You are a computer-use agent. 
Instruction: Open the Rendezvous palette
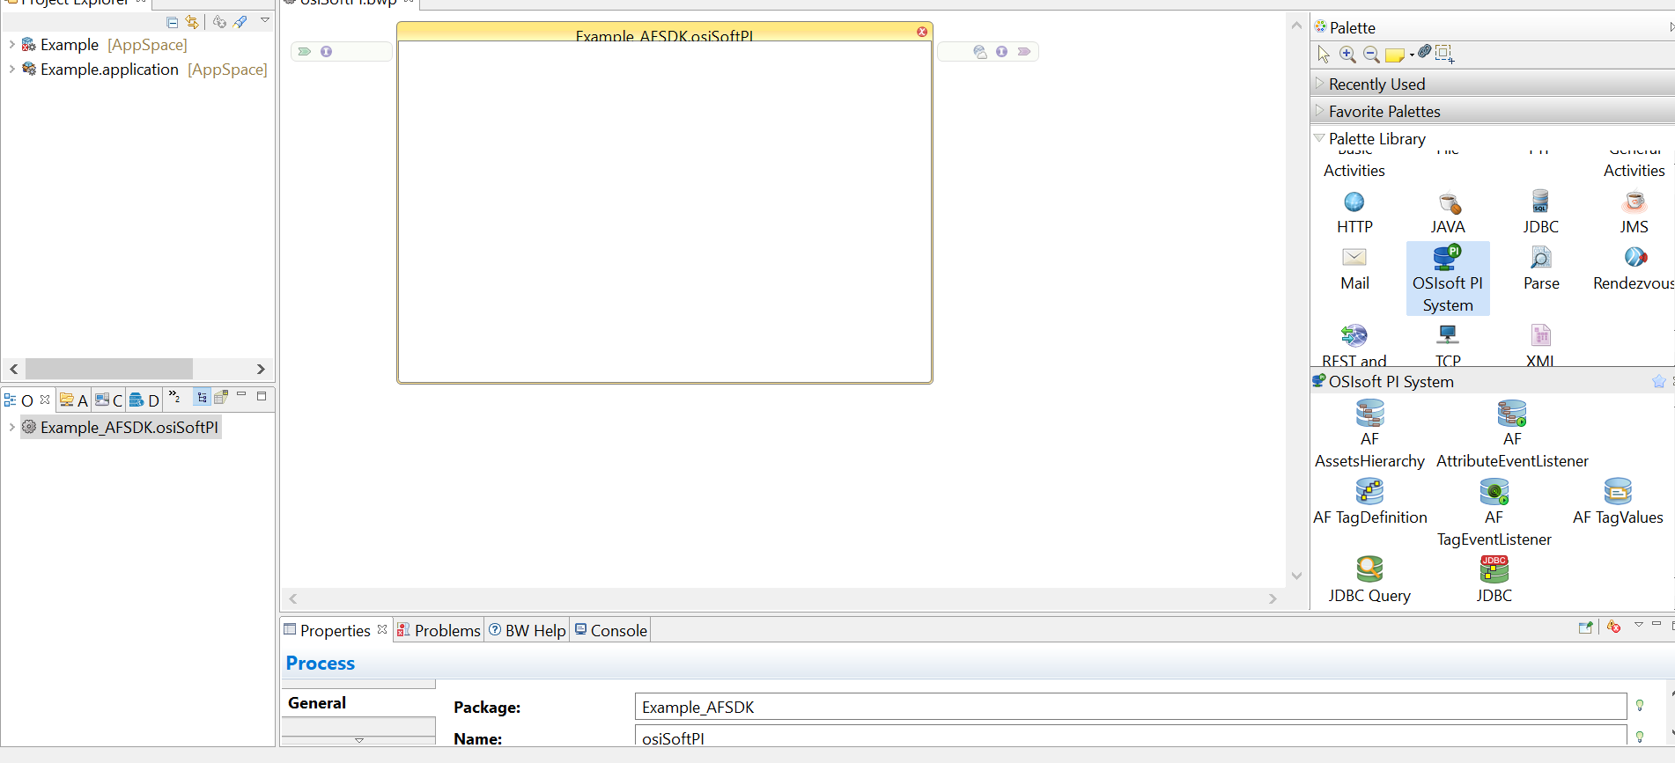(x=1634, y=270)
